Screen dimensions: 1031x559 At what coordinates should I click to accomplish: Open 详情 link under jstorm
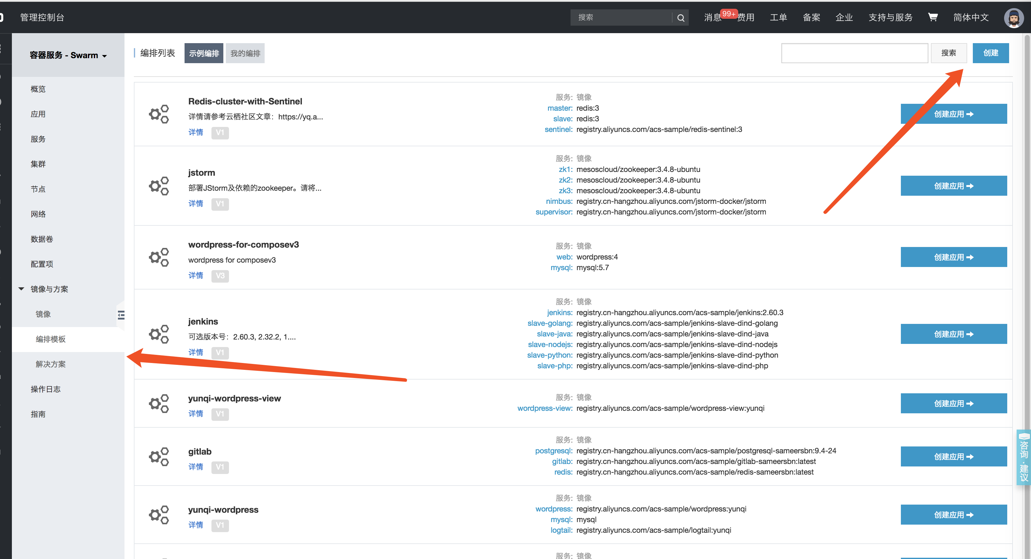[x=196, y=204]
